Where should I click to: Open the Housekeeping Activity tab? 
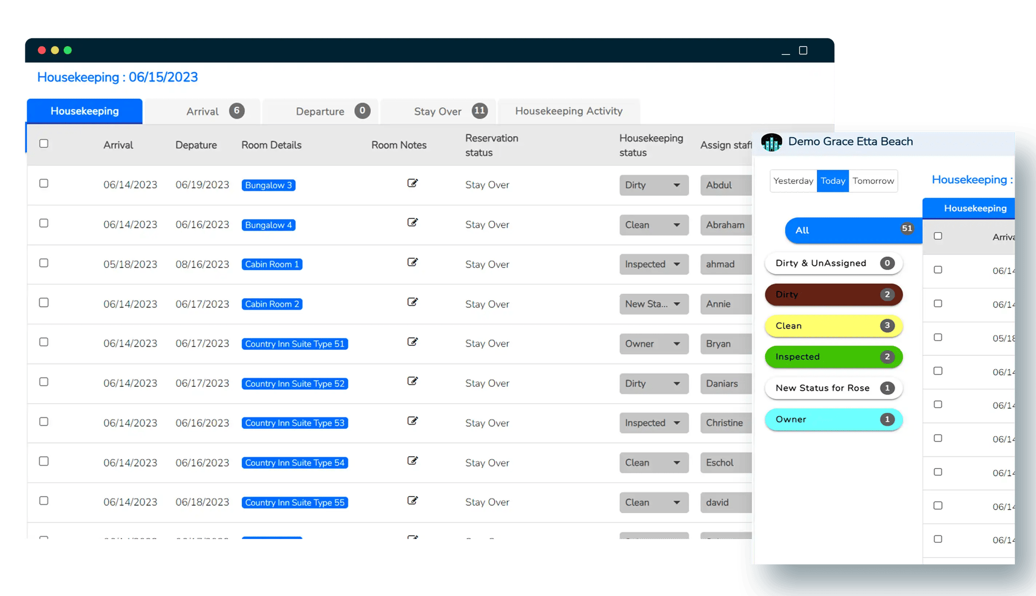[x=568, y=111]
